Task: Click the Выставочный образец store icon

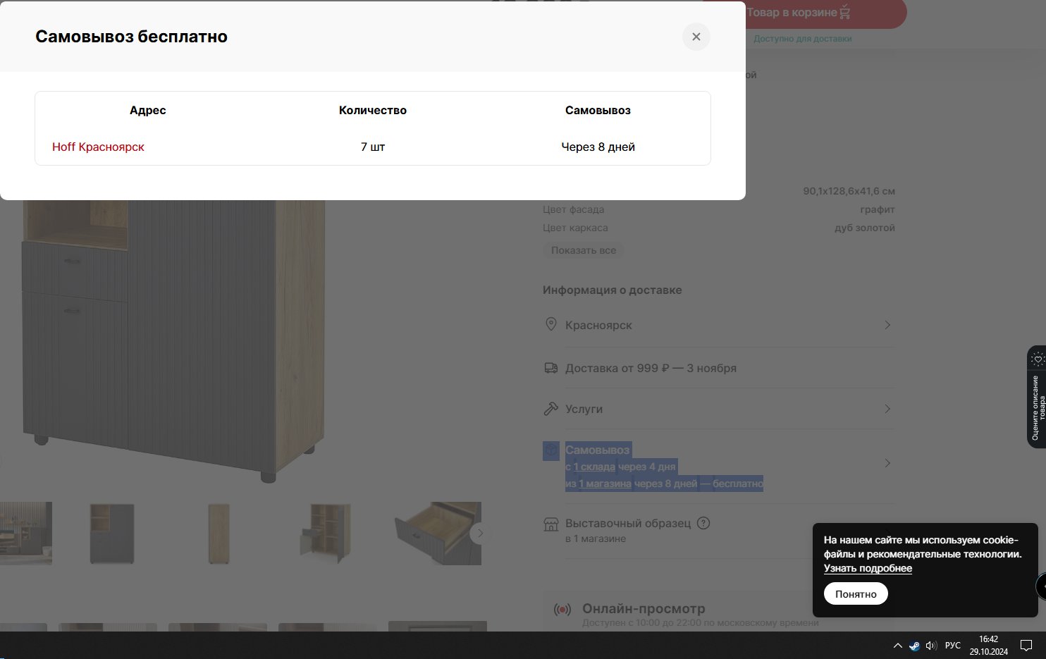Action: click(551, 524)
